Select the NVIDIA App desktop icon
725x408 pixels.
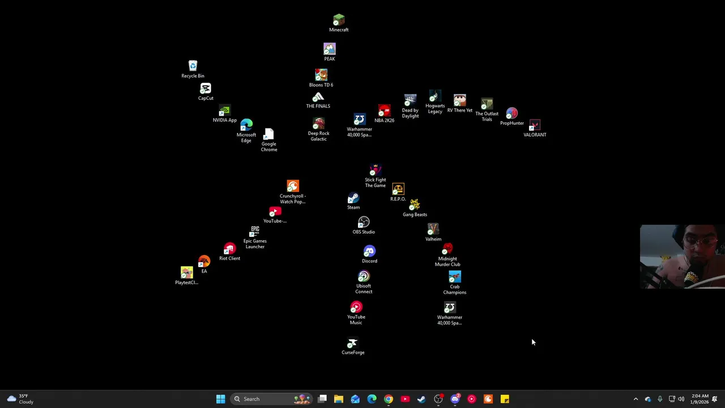225,114
